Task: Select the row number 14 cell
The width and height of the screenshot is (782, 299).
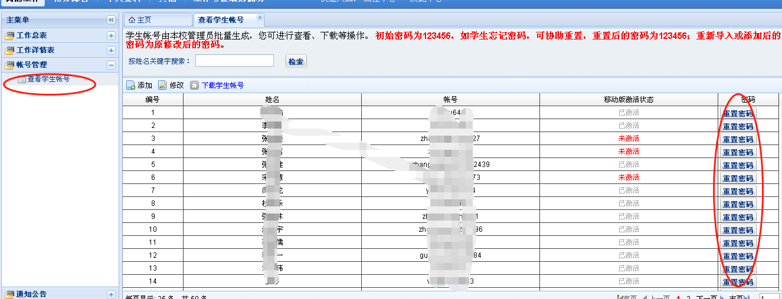Action: coord(153,281)
